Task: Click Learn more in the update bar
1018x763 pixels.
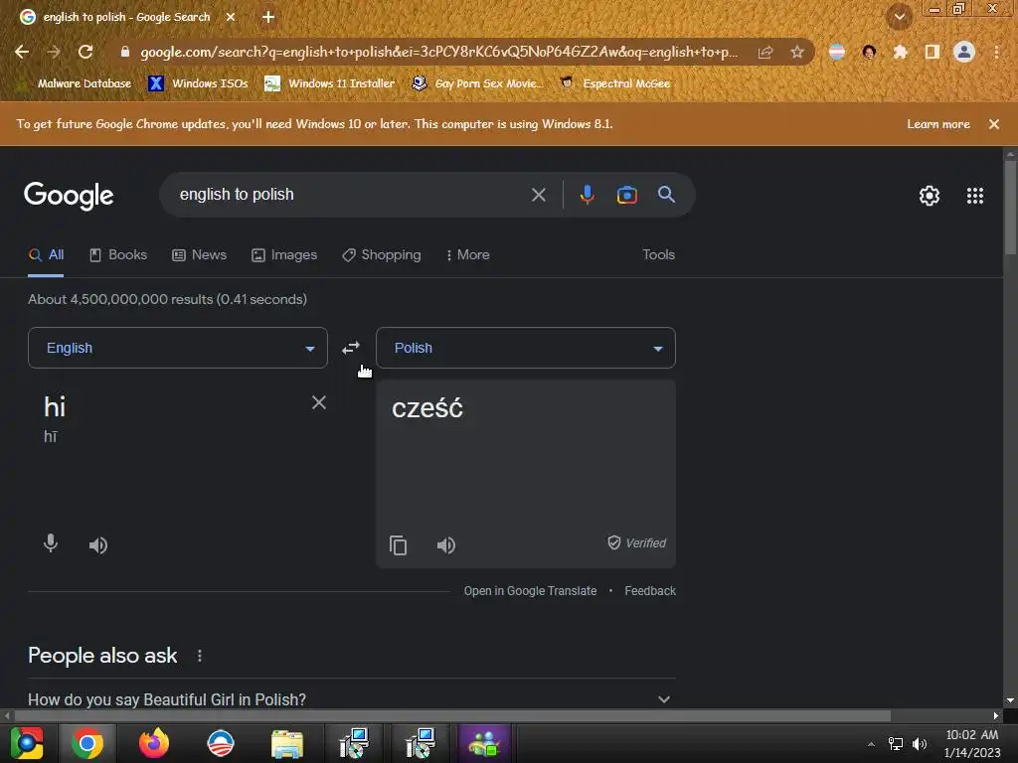Action: pyautogui.click(x=938, y=124)
